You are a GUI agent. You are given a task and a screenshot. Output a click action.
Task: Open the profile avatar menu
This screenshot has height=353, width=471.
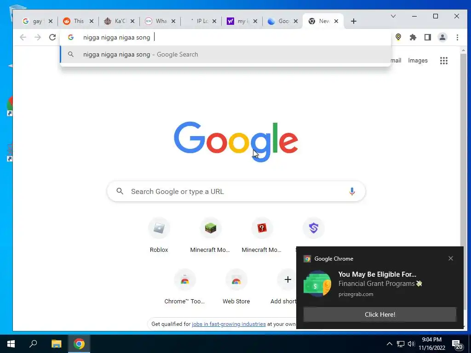pyautogui.click(x=442, y=37)
